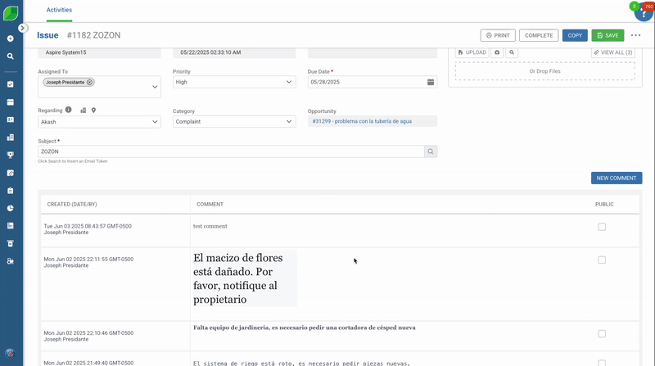Click the COMPLETE button
Image resolution: width=655 pixels, height=366 pixels.
[539, 35]
